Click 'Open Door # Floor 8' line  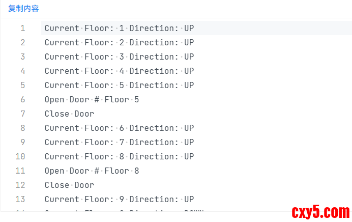pyautogui.click(x=92, y=171)
